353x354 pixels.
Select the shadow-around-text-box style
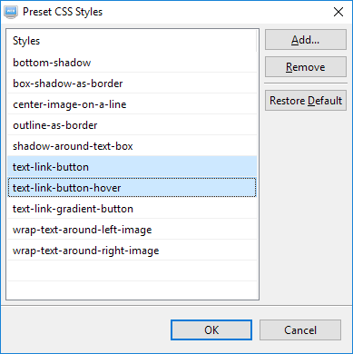click(132, 146)
